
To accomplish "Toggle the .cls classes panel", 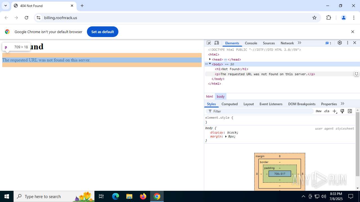I will coord(327,111).
